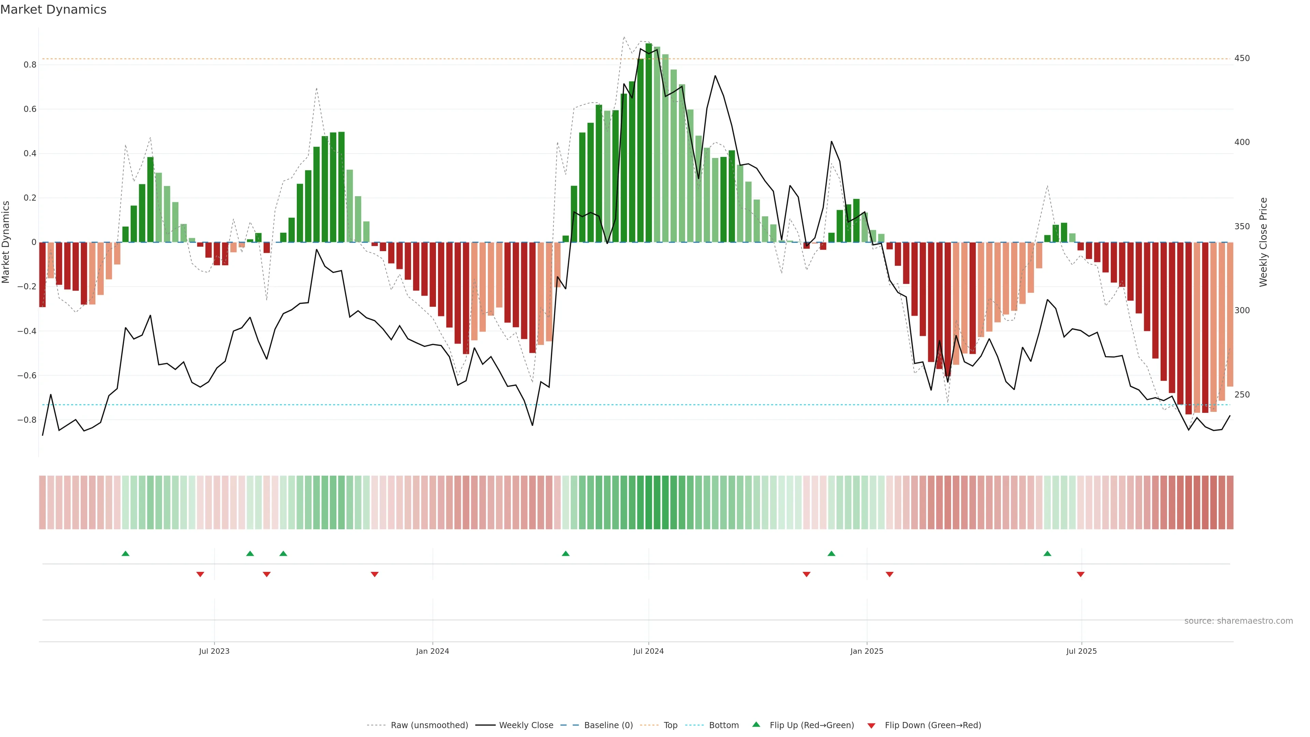This screenshot has height=737, width=1310.
Task: Click the Jul 2024 x-axis label
Action: pyautogui.click(x=649, y=651)
